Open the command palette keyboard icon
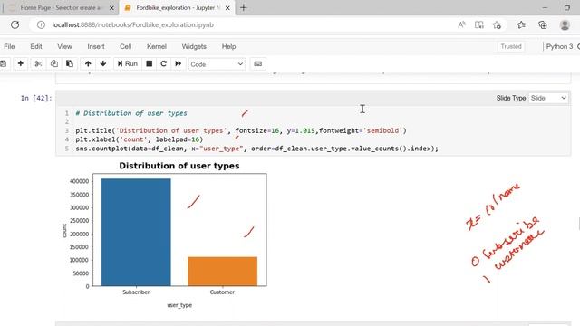 coord(257,64)
